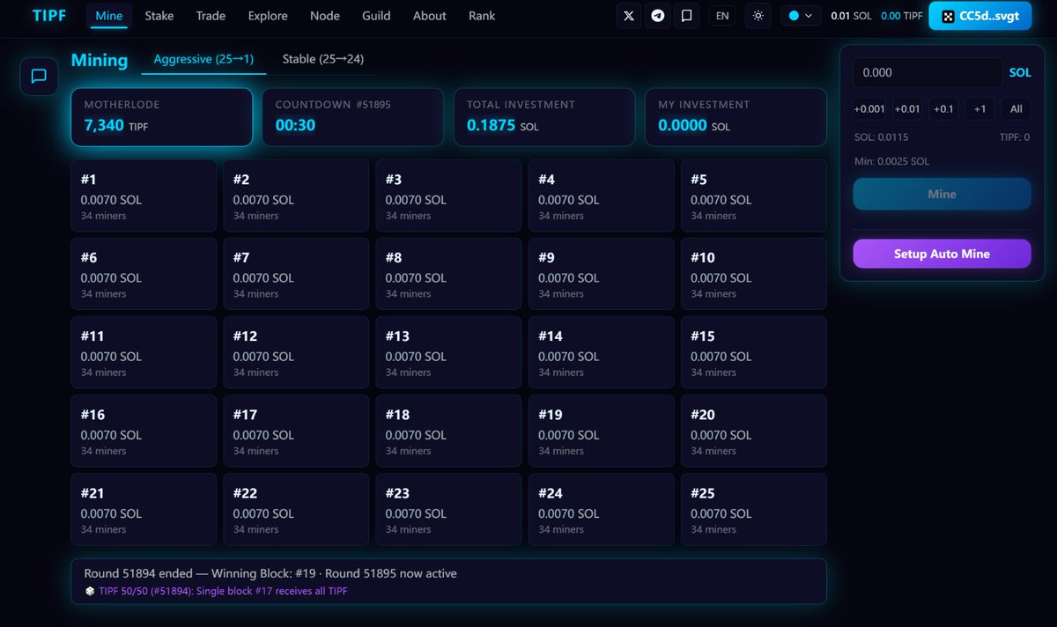The image size is (1057, 627).
Task: Click the SOL amount input field
Action: tap(928, 72)
